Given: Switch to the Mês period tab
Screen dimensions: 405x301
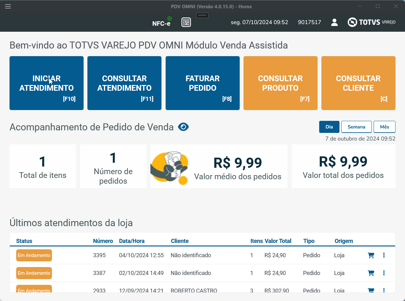Looking at the screenshot, I should click(384, 127).
